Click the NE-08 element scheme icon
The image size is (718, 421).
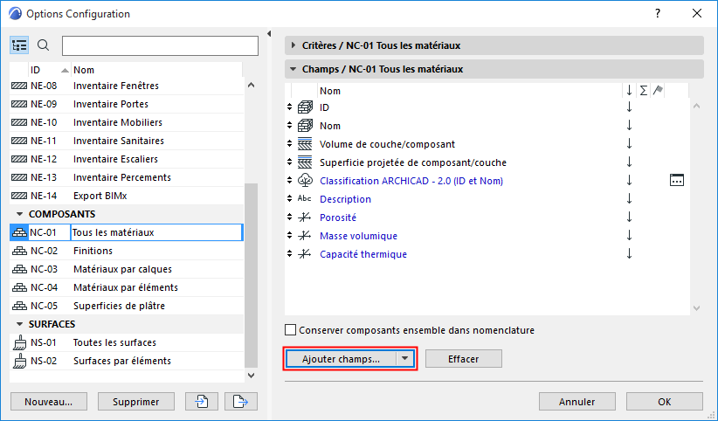[19, 86]
